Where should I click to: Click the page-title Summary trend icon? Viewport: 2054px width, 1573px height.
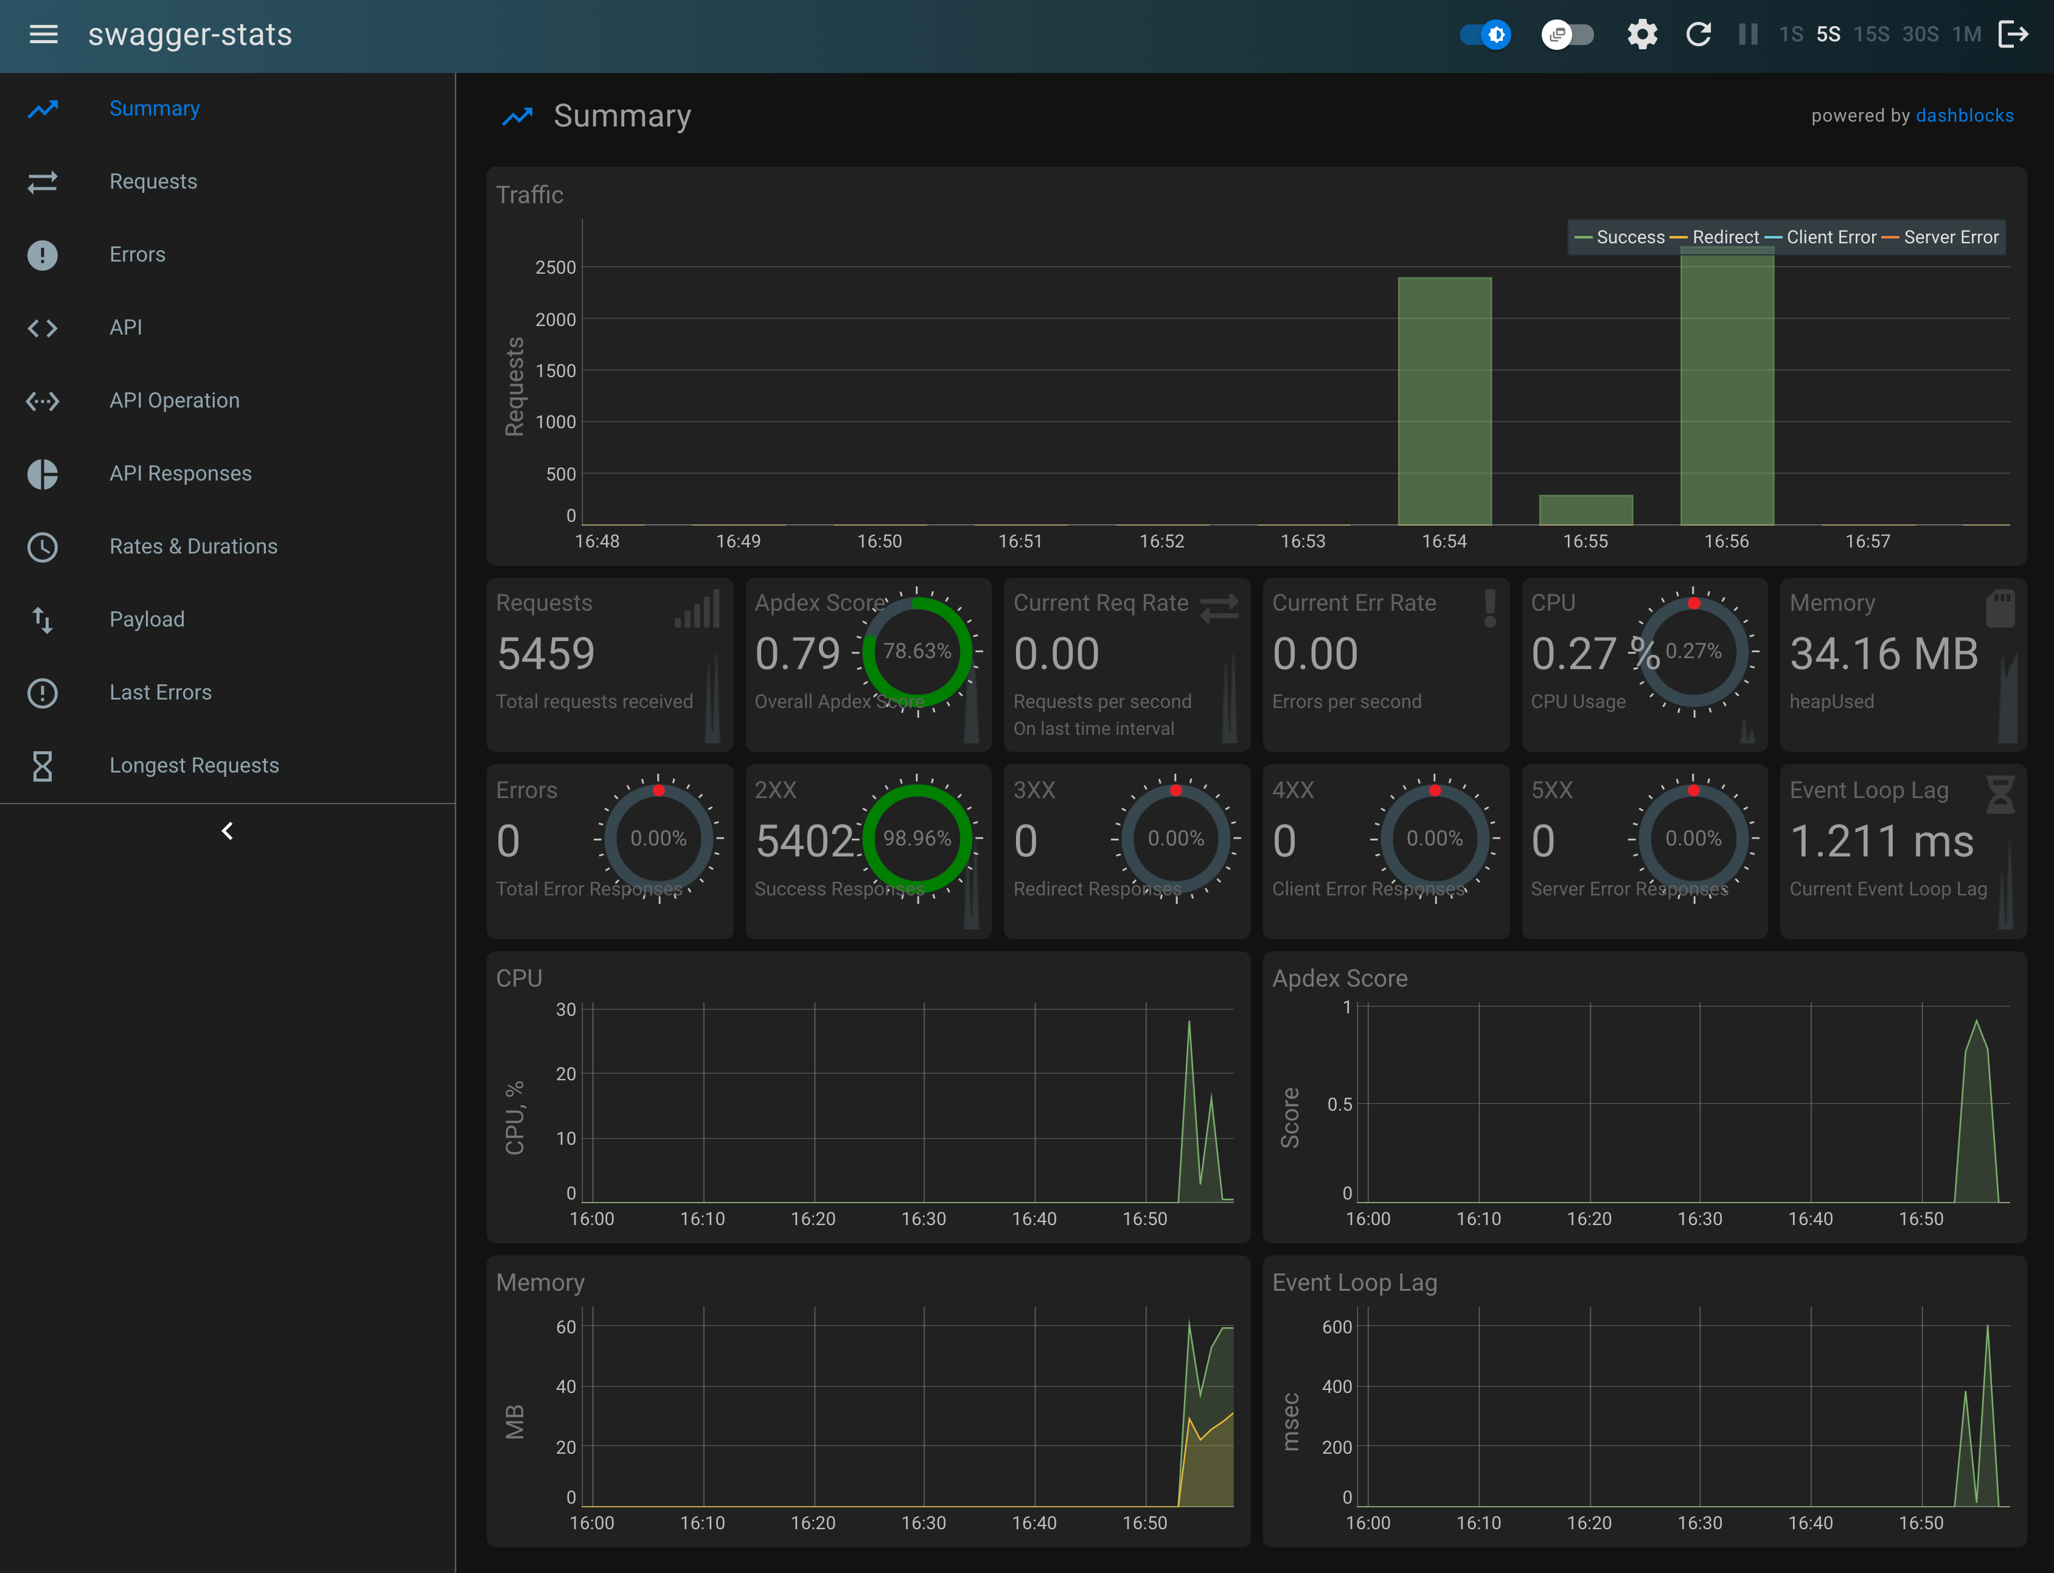(518, 116)
